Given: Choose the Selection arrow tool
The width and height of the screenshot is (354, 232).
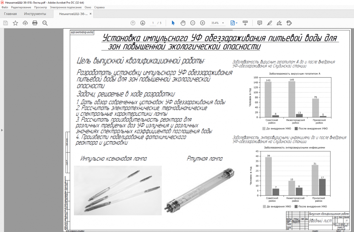Looking at the screenshot, I should [173, 23].
